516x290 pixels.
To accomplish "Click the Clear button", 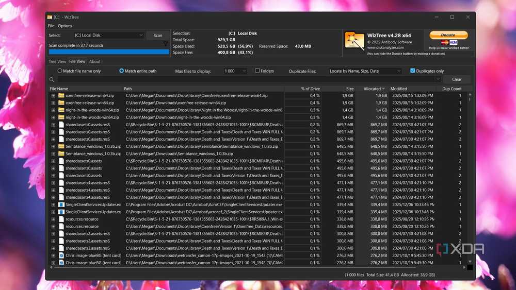I will pyautogui.click(x=457, y=79).
